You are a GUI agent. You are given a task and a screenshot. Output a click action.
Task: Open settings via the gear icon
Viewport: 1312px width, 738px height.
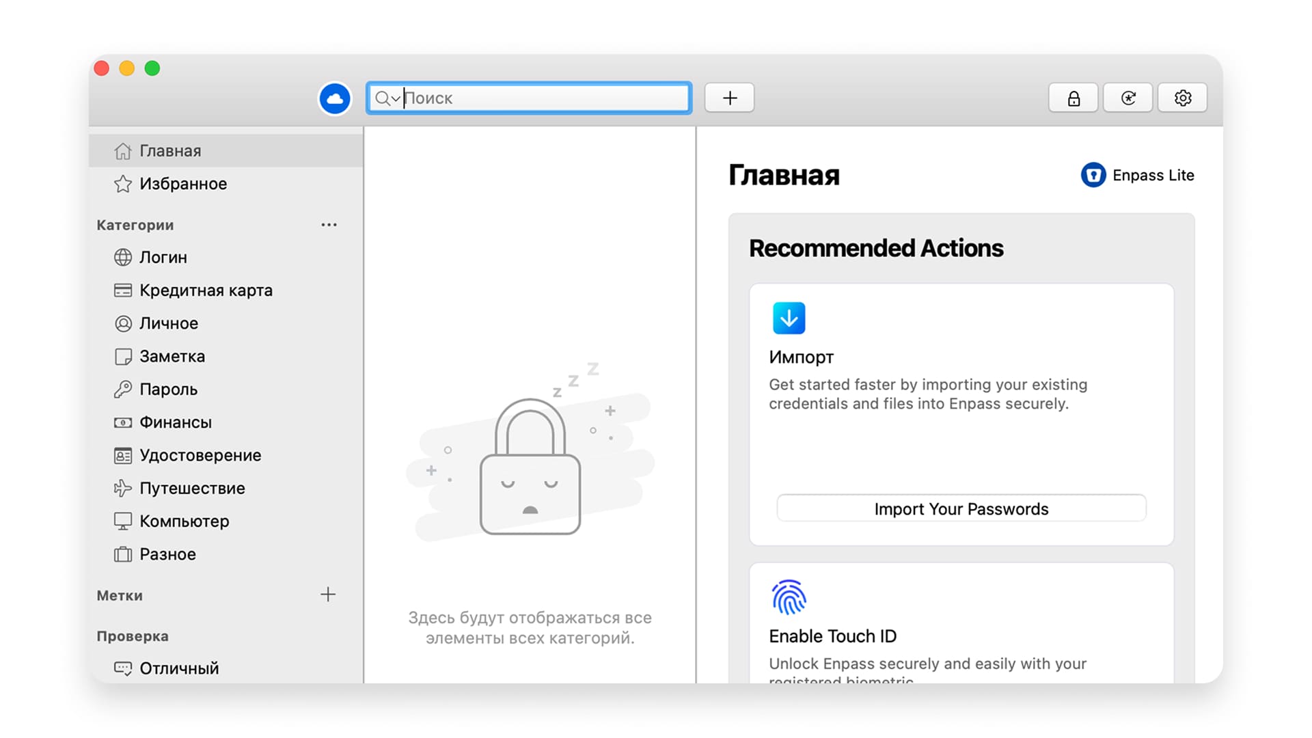[x=1183, y=98]
